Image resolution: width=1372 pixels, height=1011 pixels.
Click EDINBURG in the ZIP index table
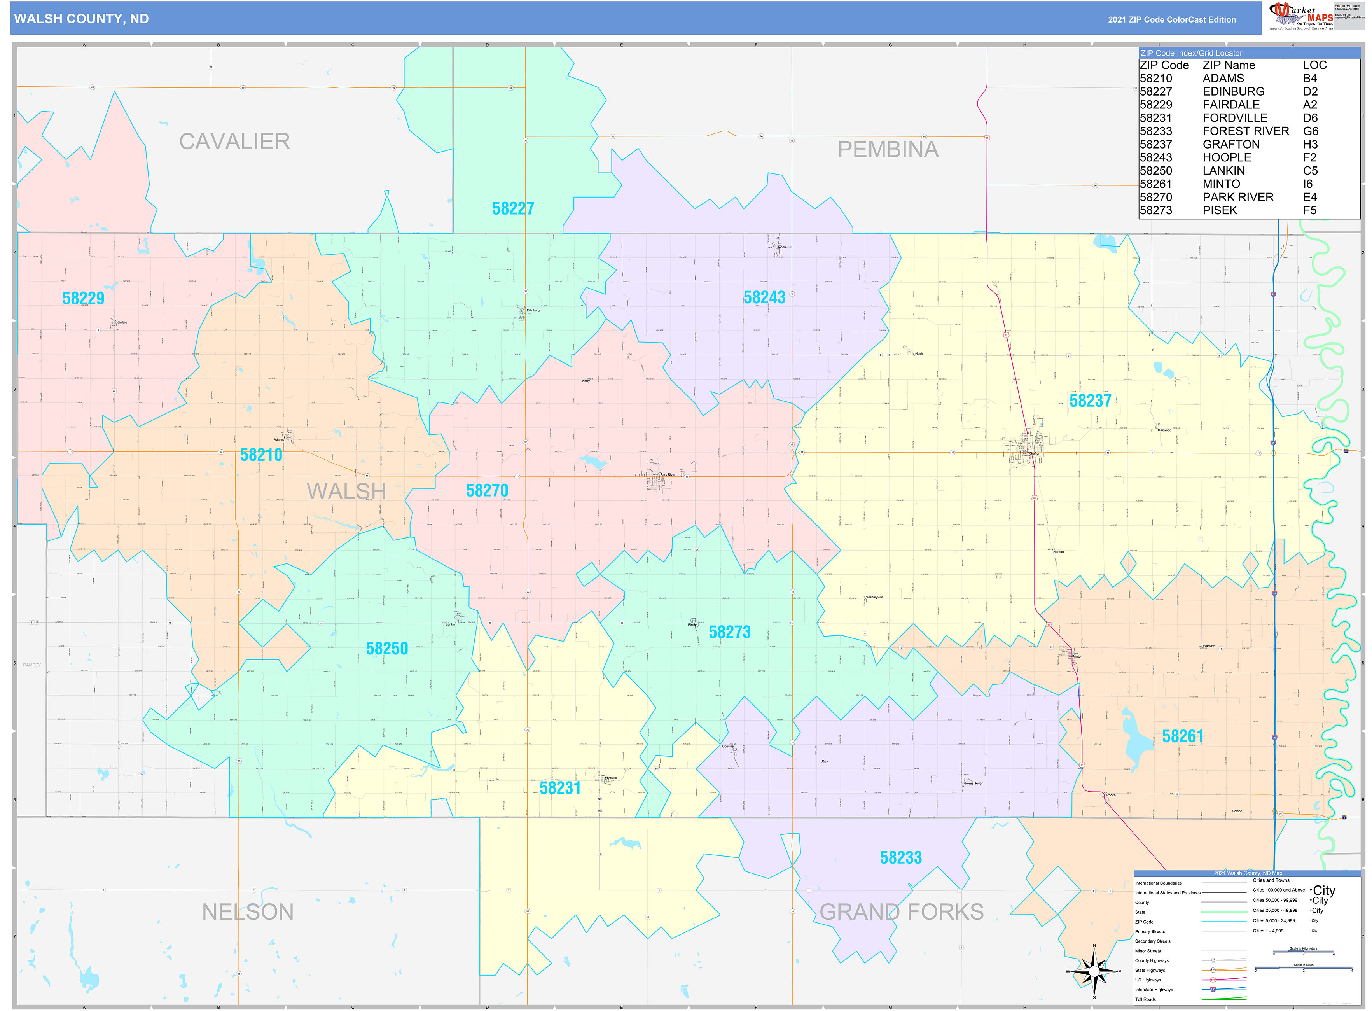click(x=1233, y=92)
